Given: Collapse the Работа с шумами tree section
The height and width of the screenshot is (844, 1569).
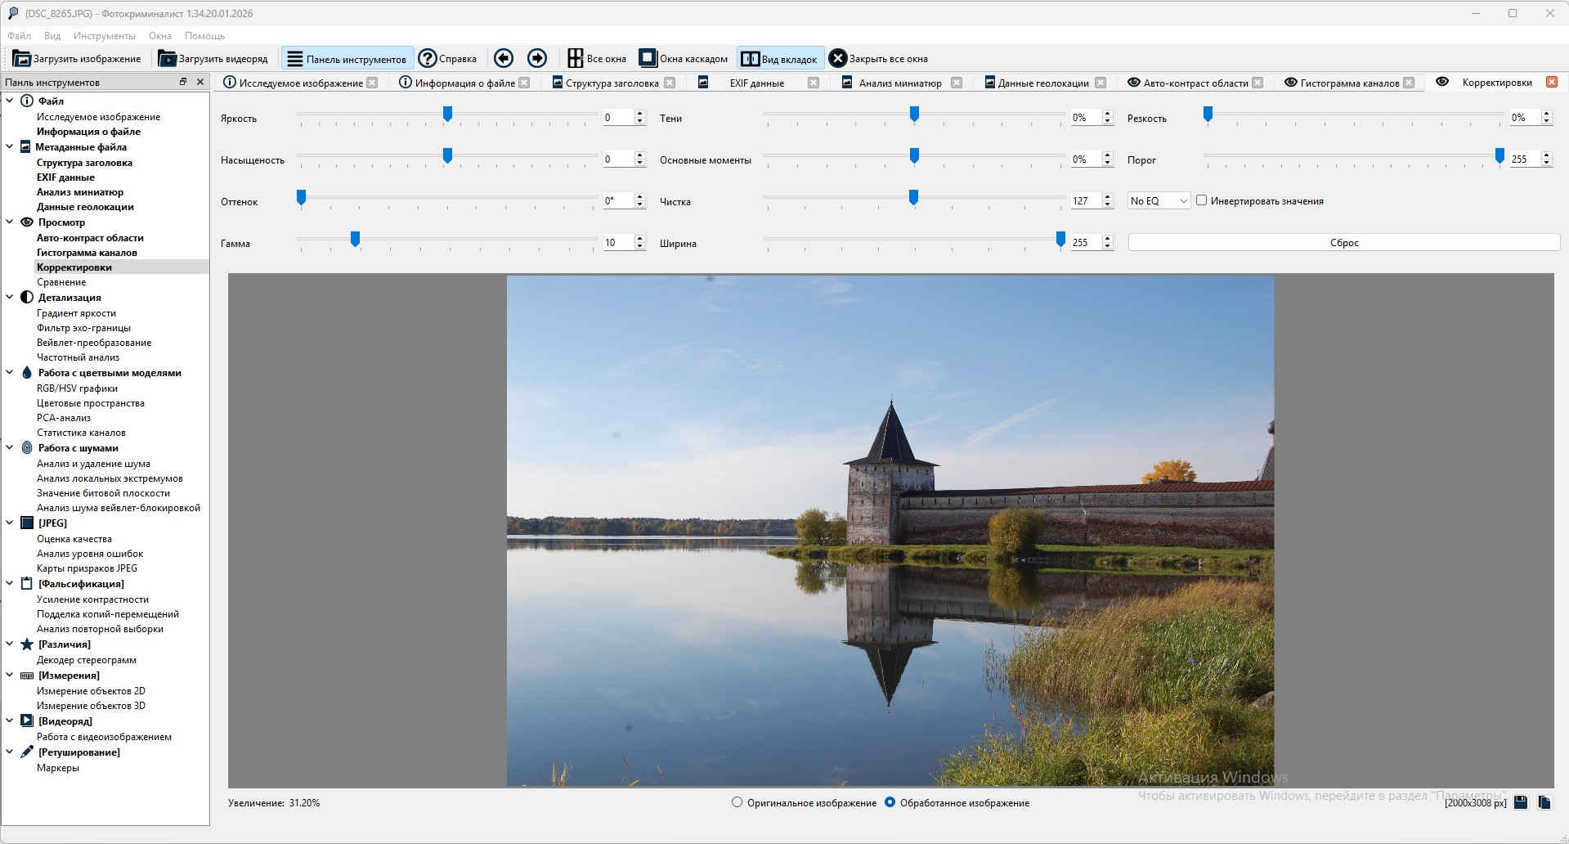Looking at the screenshot, I should [x=10, y=448].
